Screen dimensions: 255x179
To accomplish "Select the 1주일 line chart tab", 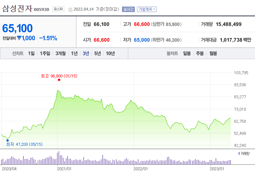I will [45, 53].
